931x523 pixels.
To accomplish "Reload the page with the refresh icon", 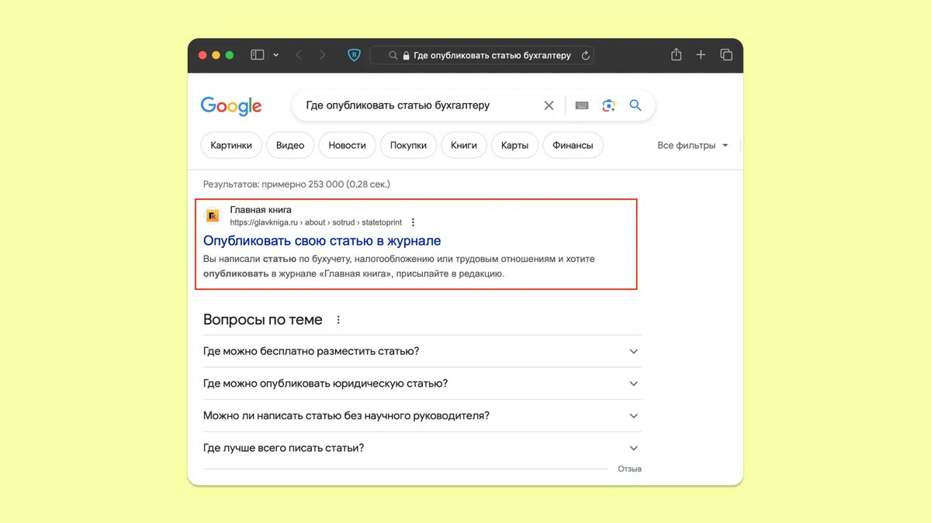I will pos(586,56).
